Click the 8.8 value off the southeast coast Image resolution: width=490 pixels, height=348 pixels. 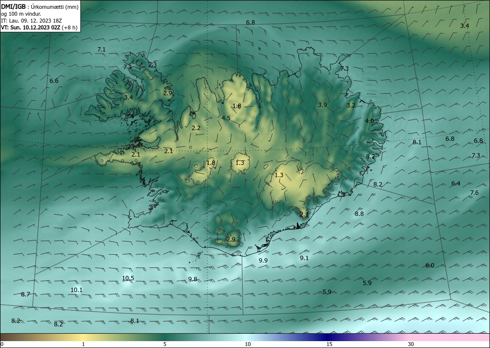coord(359,214)
